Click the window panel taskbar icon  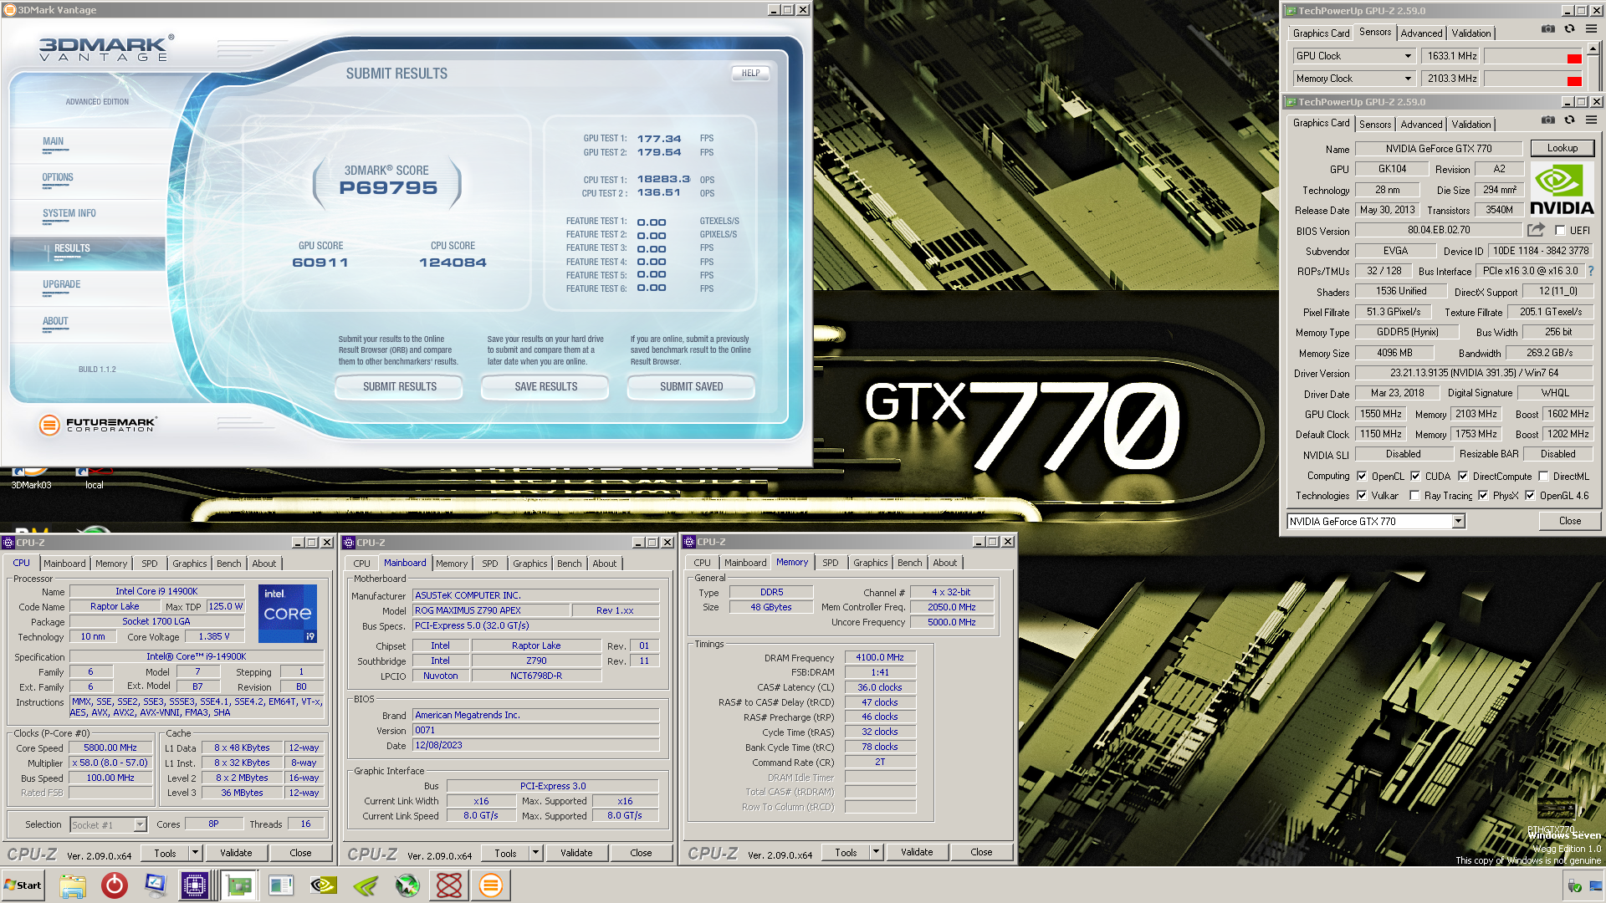281,885
